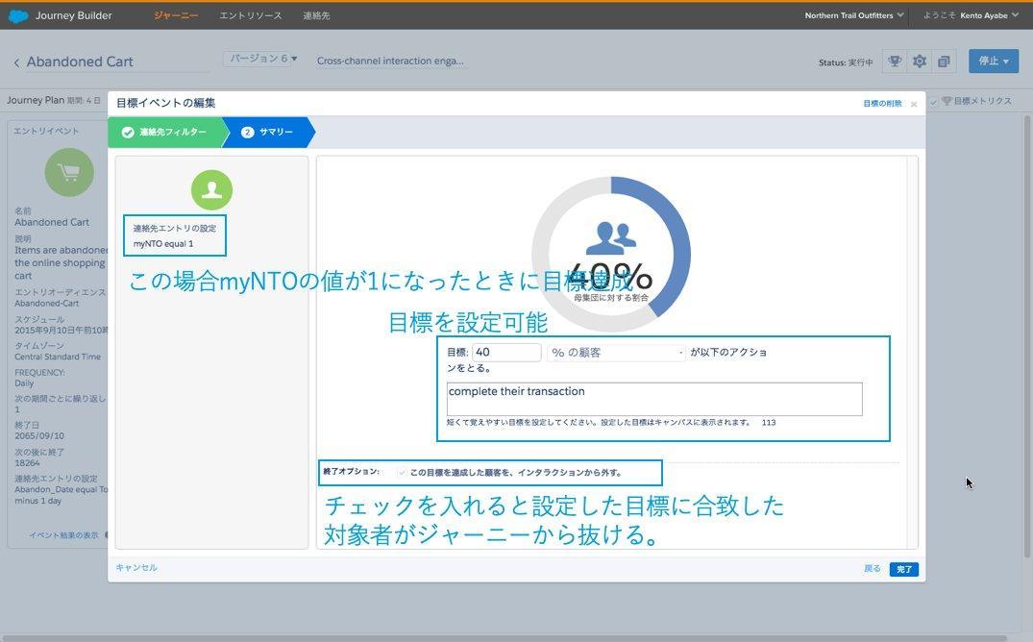The image size is (1033, 642).
Task: Open the gear settings icon in header
Action: tap(920, 62)
